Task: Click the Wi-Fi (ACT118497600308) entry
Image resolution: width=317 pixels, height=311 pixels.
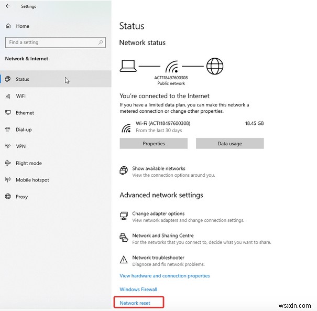Action: pyautogui.click(x=163, y=123)
